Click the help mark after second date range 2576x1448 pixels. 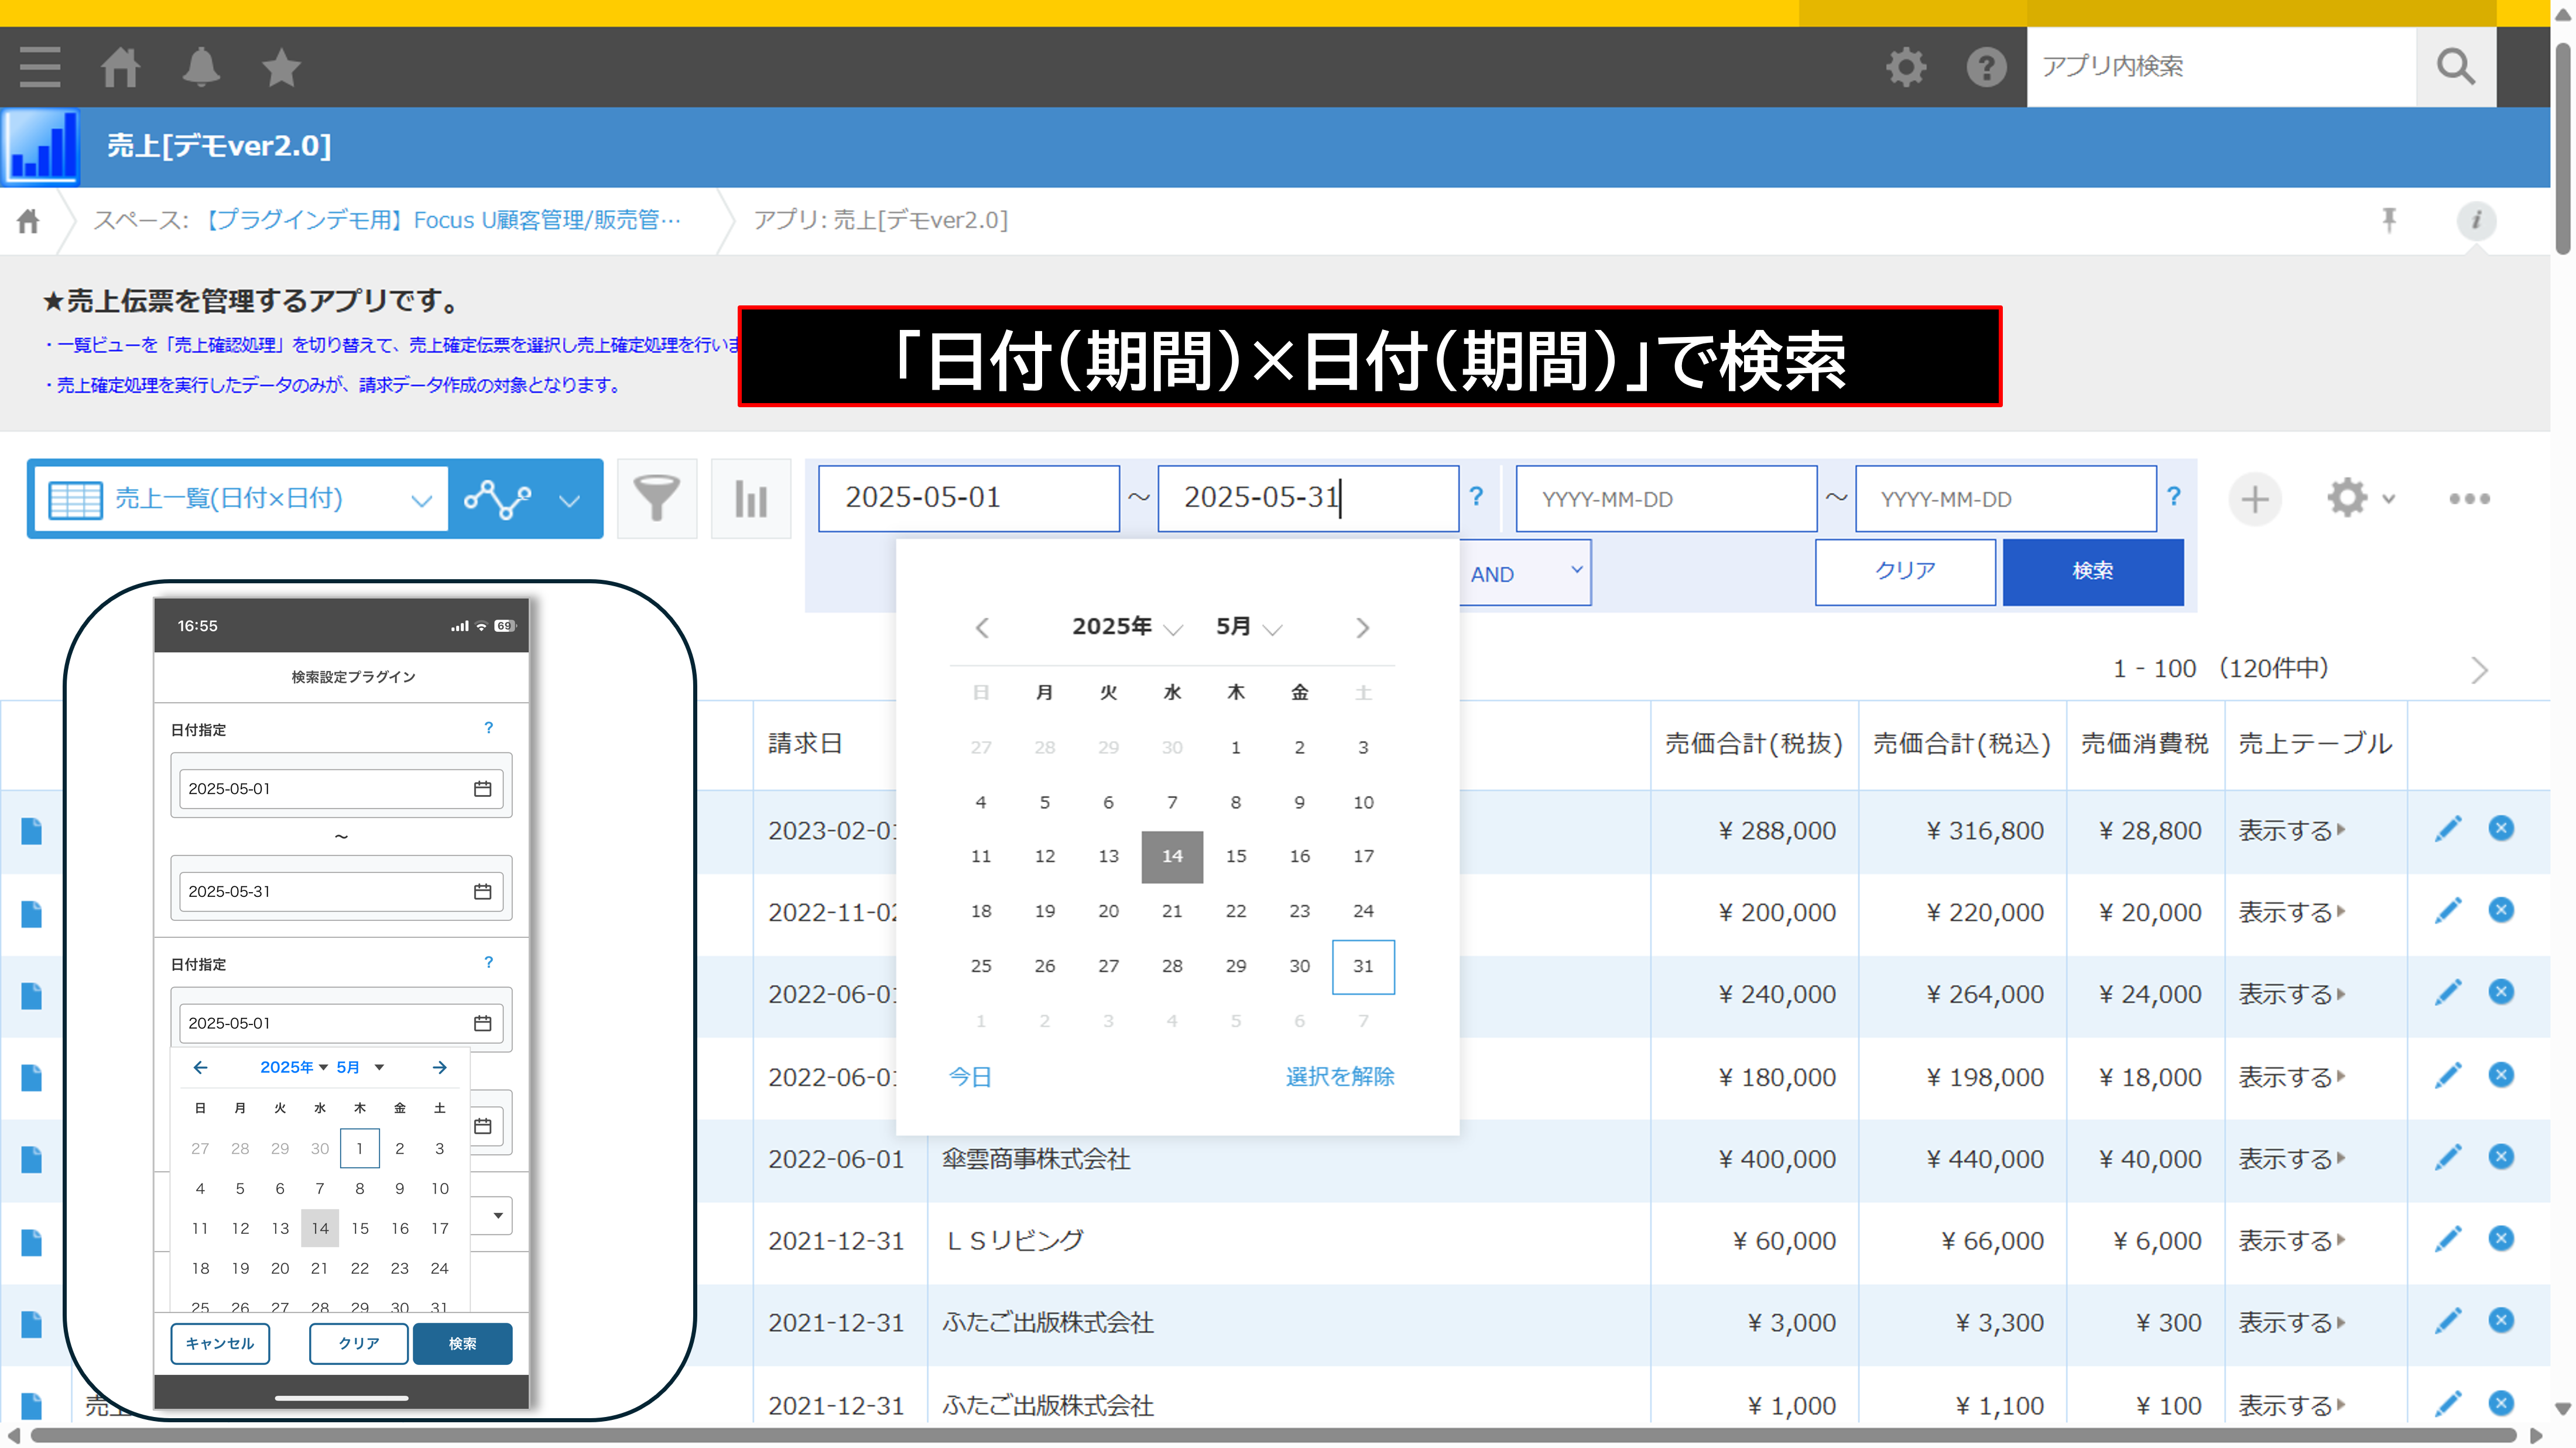pos(2174,497)
